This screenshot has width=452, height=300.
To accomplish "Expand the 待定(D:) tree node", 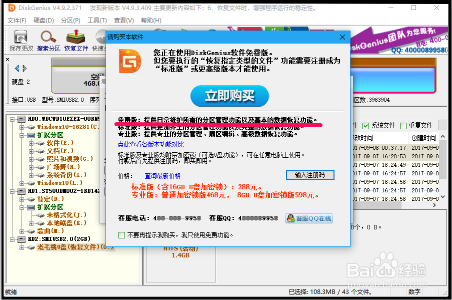I will coord(21,199).
